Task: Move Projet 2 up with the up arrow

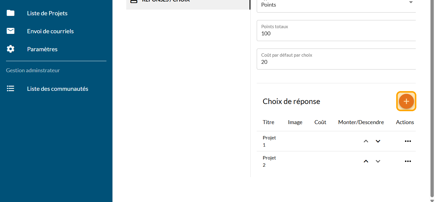Action: (x=366, y=161)
